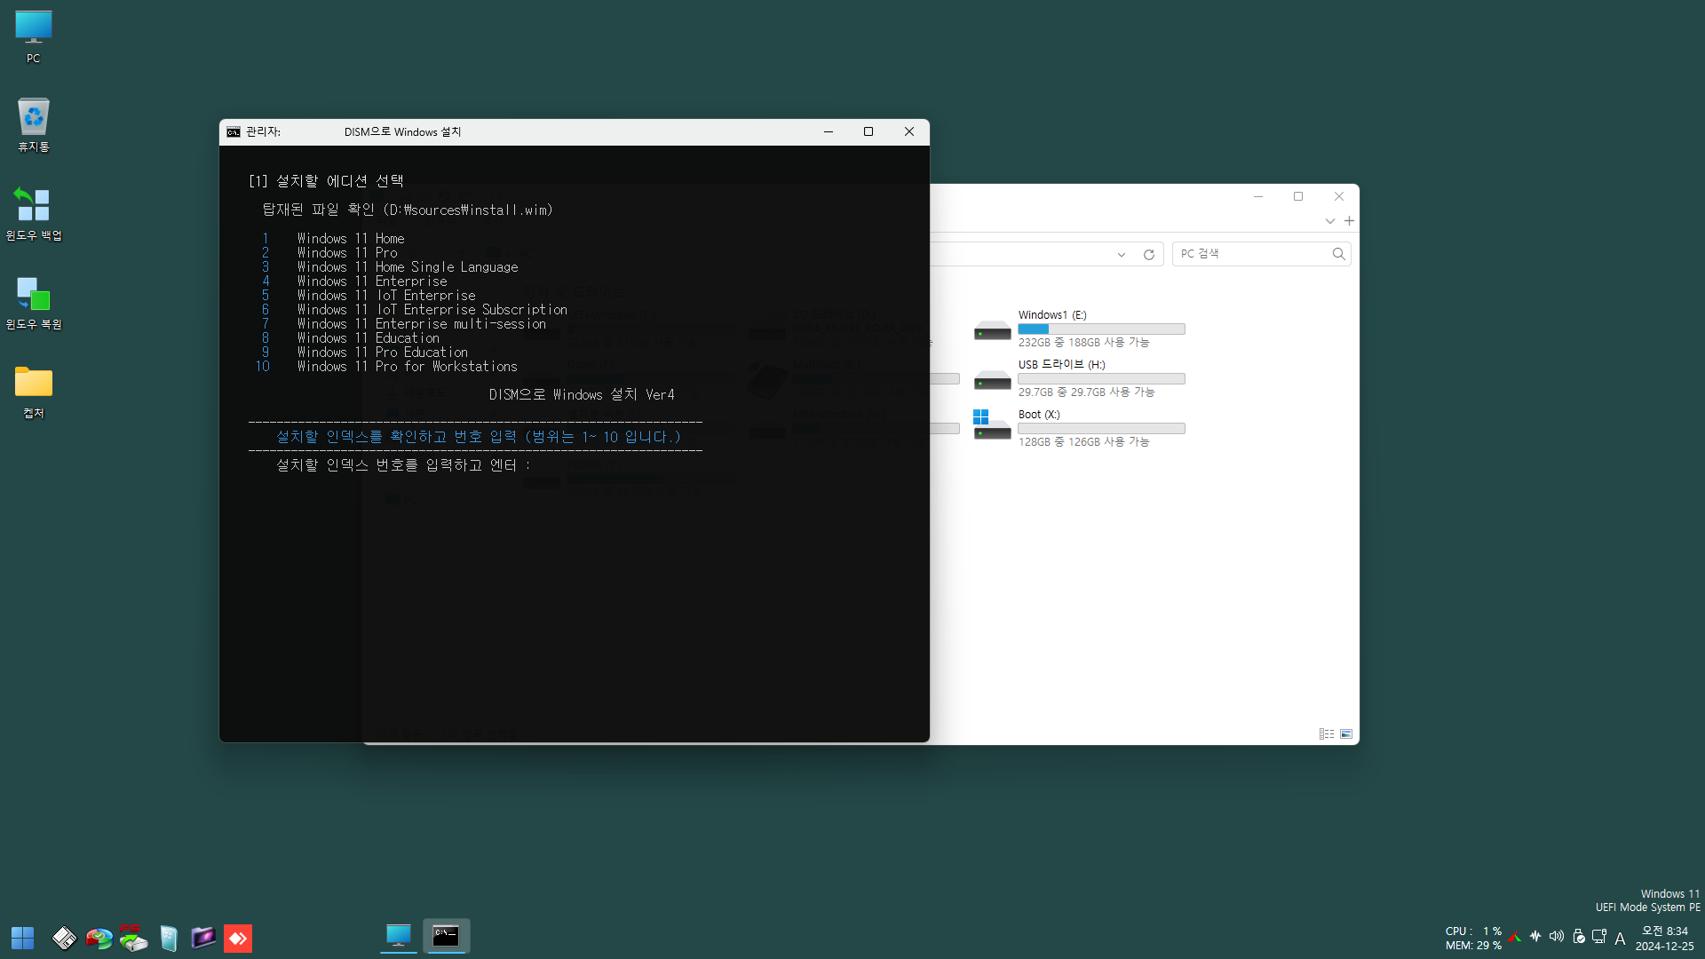Open the network monitor tray icon
The image size is (1705, 959).
1599,937
